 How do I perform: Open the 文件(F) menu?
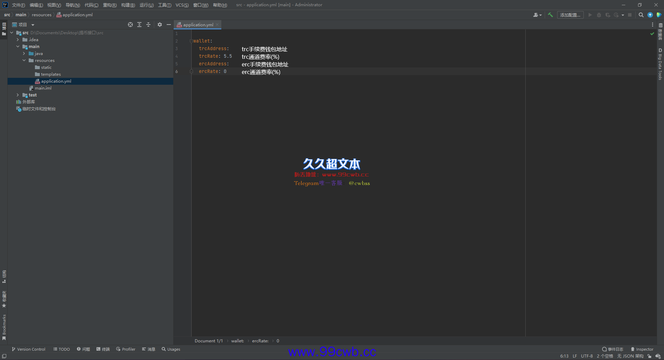coord(19,5)
